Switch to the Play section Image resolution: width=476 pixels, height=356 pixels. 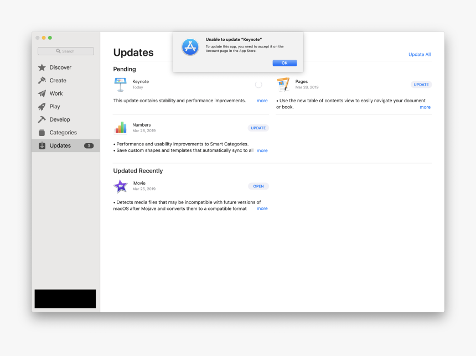click(55, 107)
